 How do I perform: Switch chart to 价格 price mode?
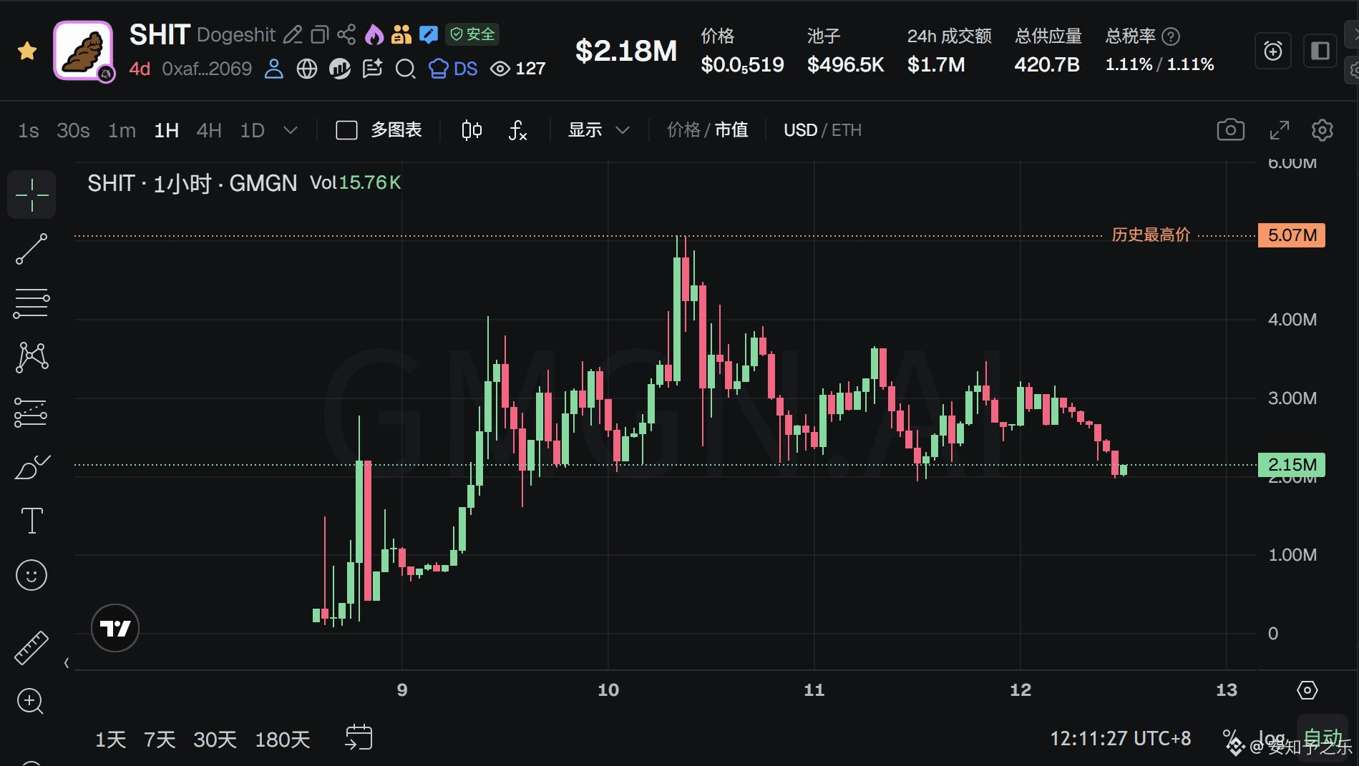pyautogui.click(x=683, y=130)
